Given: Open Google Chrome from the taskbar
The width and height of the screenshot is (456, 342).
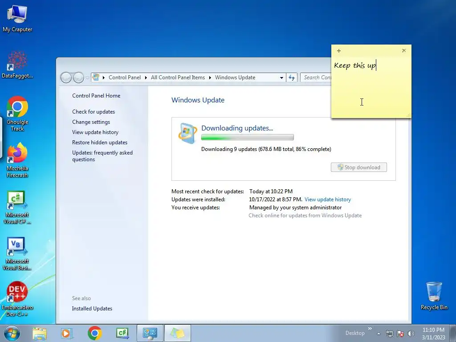Looking at the screenshot, I should pyautogui.click(x=94, y=333).
